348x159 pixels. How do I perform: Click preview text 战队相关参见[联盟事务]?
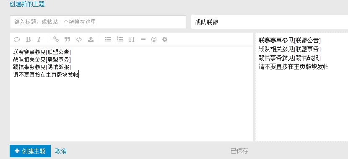290,49
